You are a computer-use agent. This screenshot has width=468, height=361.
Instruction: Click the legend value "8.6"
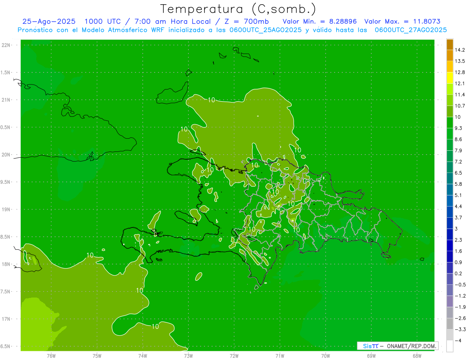pos(459,139)
